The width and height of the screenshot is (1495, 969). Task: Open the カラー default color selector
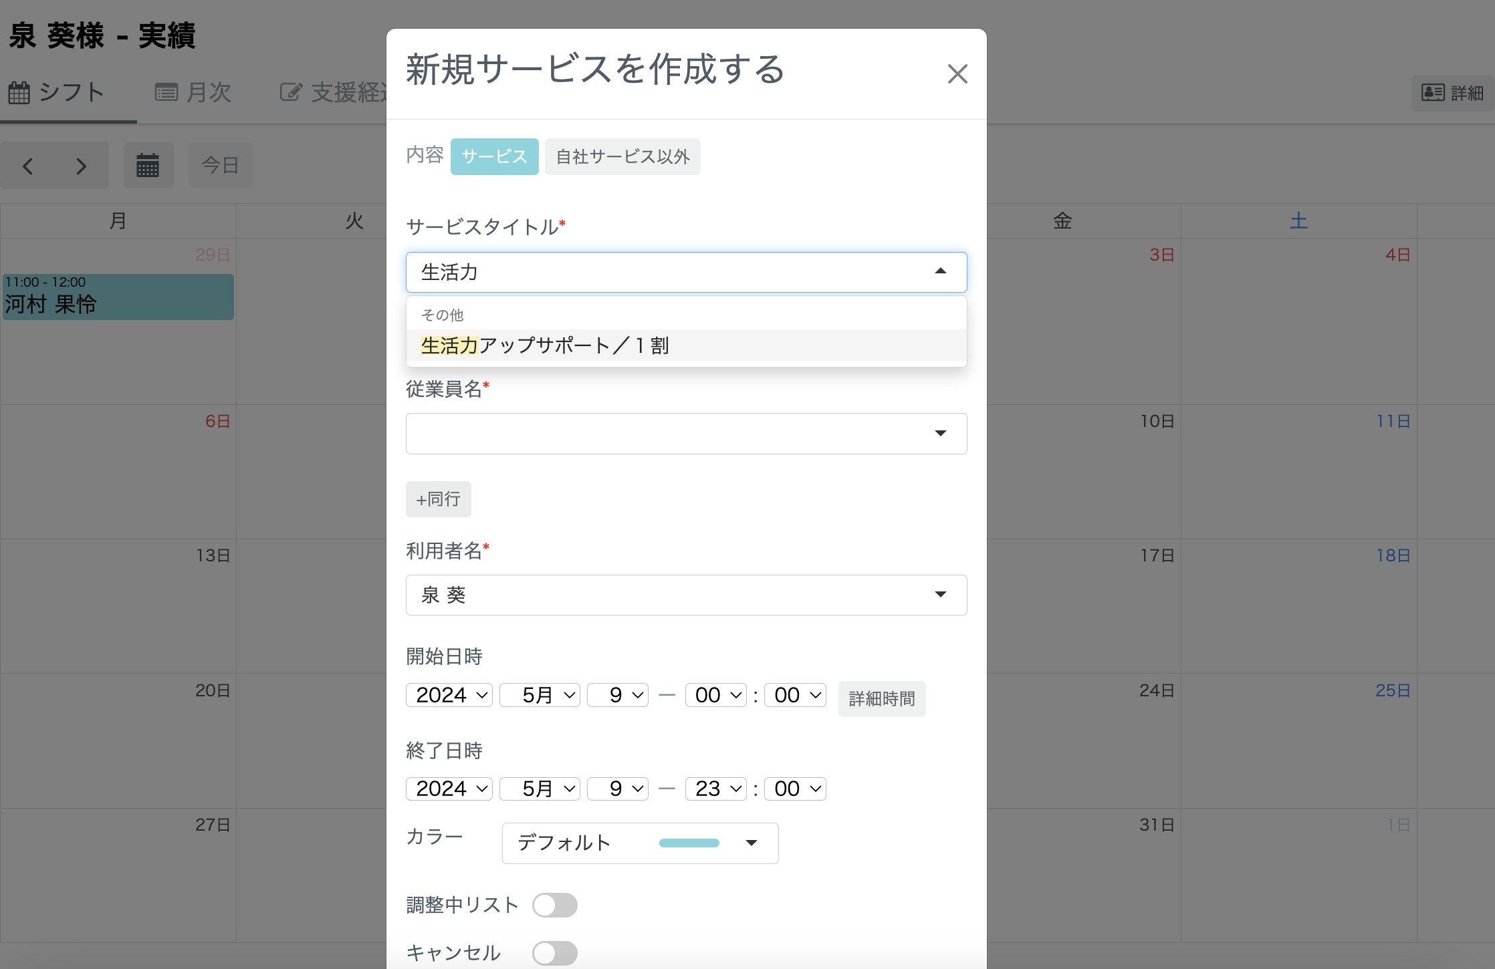point(639,843)
